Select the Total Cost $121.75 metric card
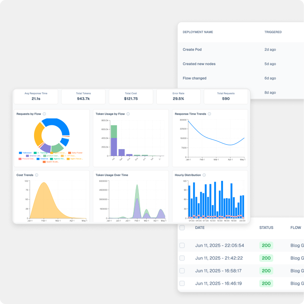Screen dimensions: 304x304 [131, 97]
